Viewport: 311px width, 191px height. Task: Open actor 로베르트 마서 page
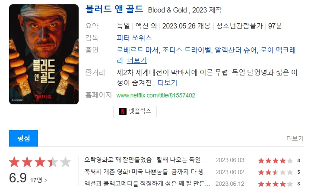point(138,50)
